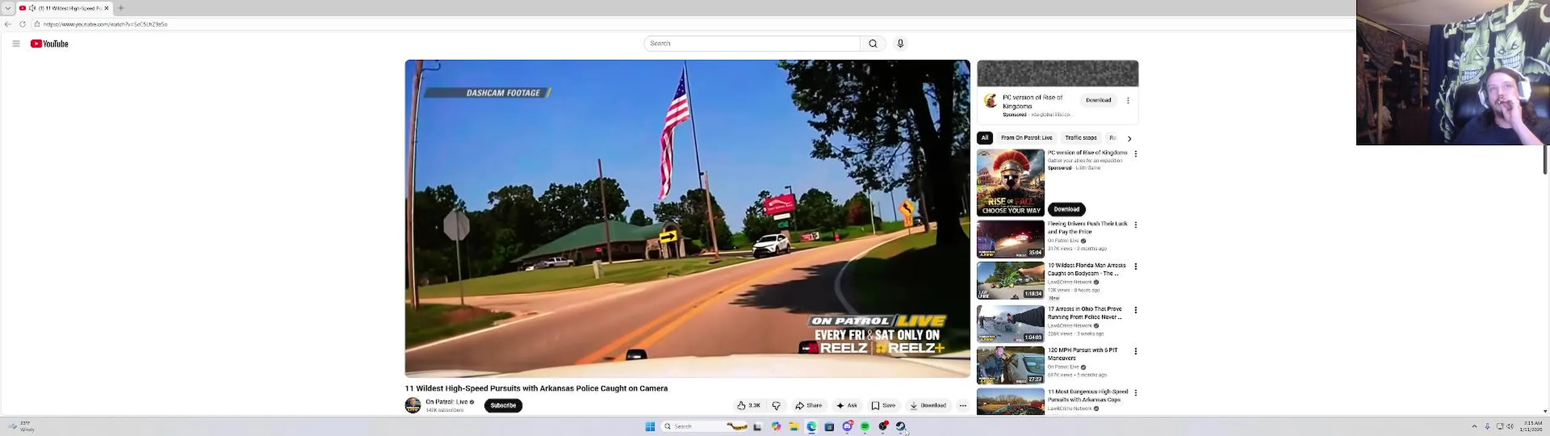
Task: Open menu for 17 Arrests in Ohio video
Action: (x=1136, y=310)
